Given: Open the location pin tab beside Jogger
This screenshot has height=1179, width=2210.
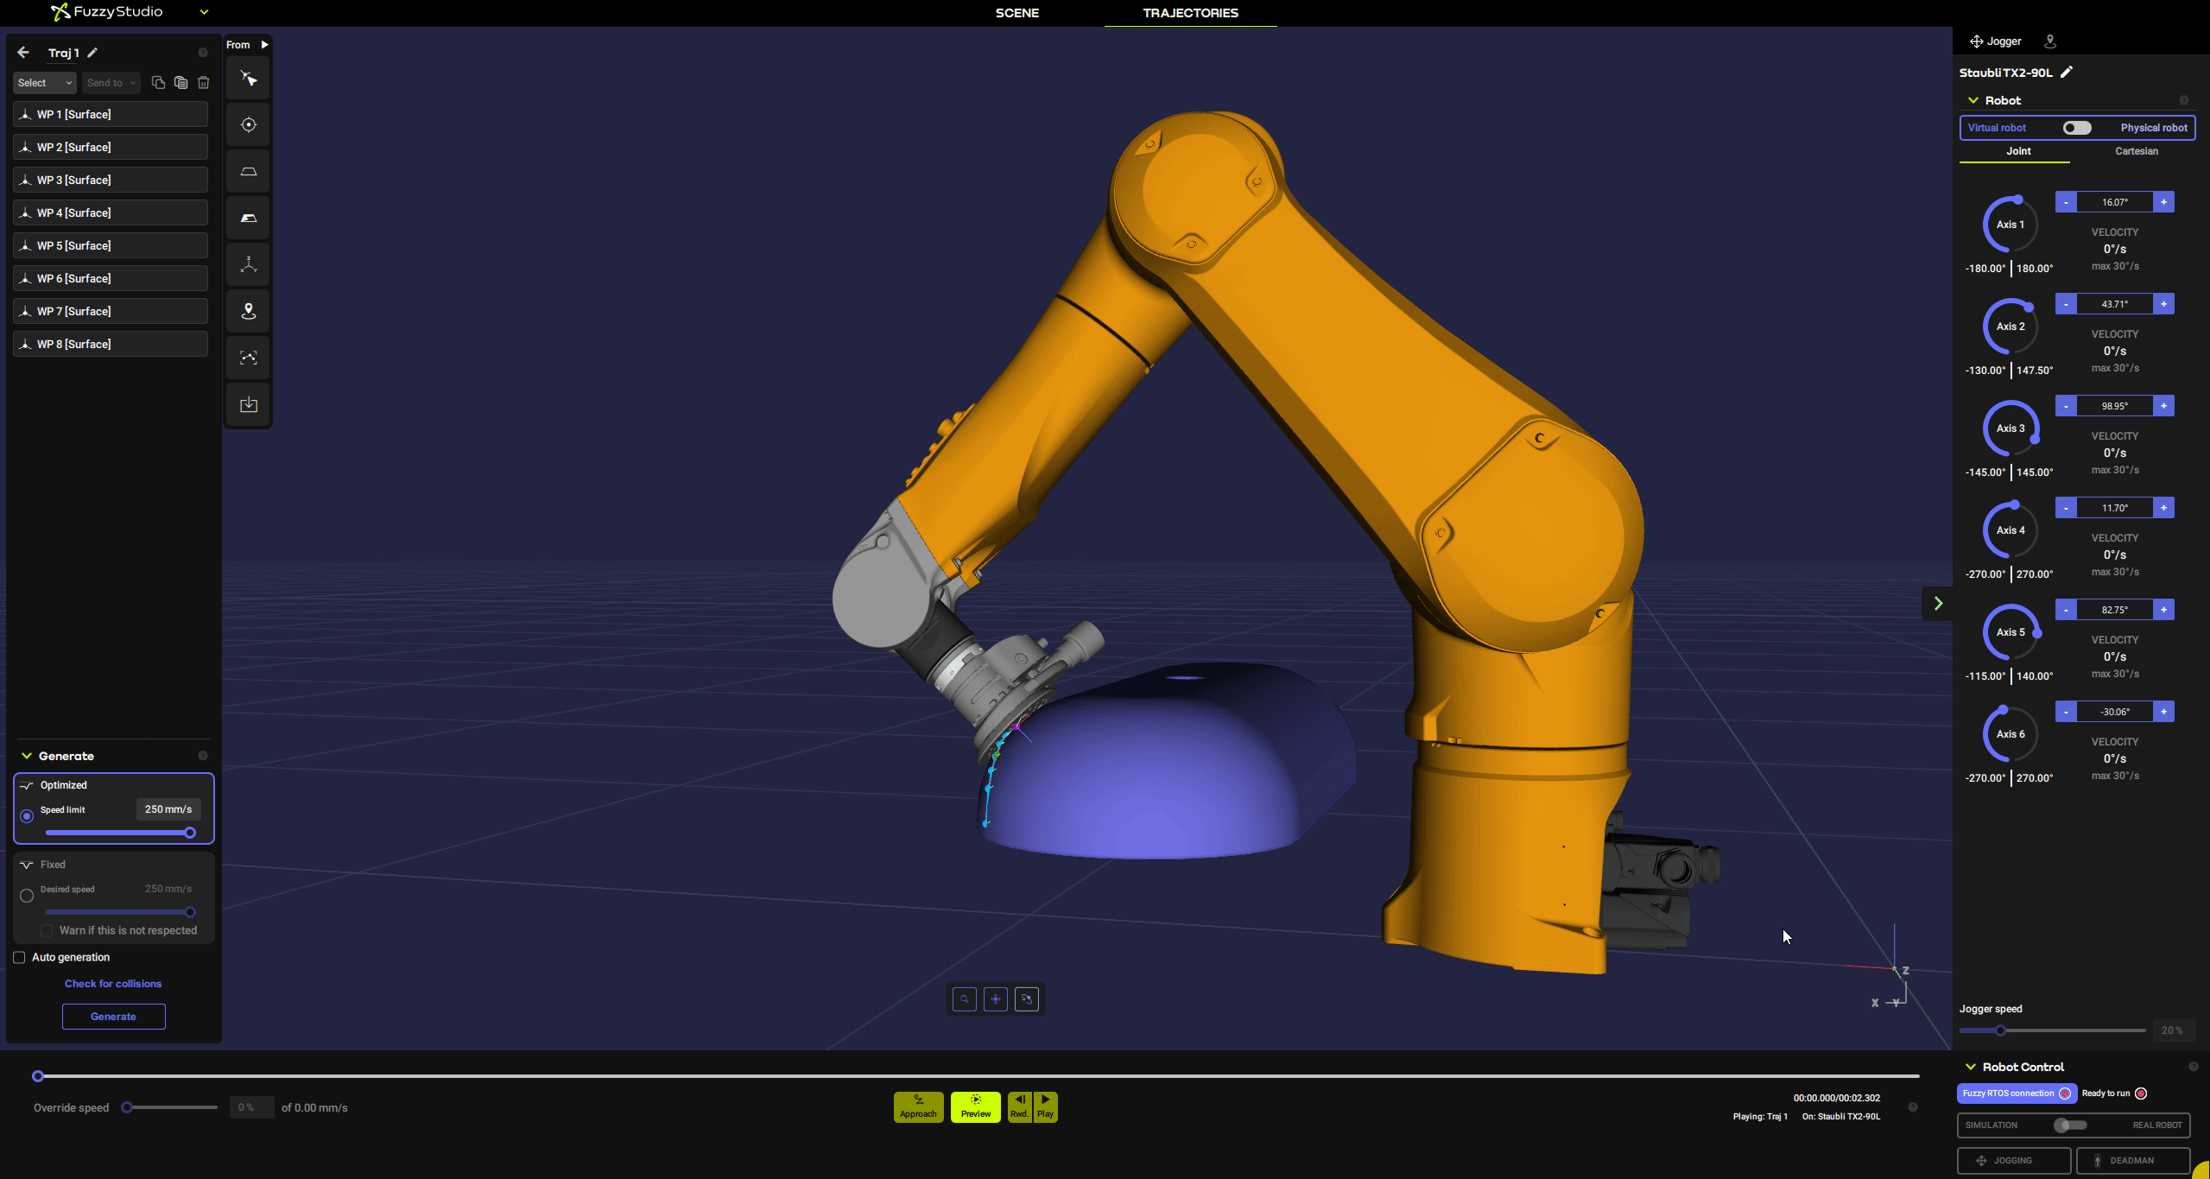Looking at the screenshot, I should pyautogui.click(x=2050, y=41).
